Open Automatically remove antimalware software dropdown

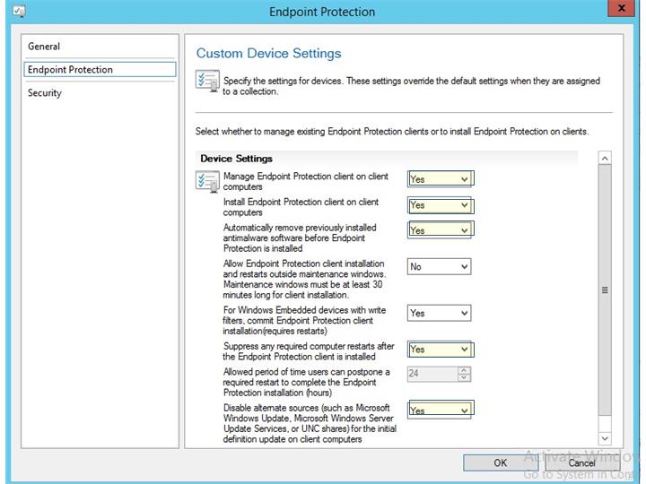(x=440, y=230)
